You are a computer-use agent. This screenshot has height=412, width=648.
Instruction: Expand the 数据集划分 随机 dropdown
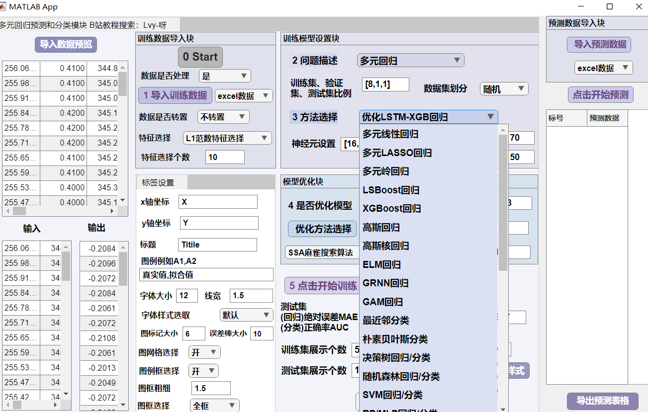503,89
